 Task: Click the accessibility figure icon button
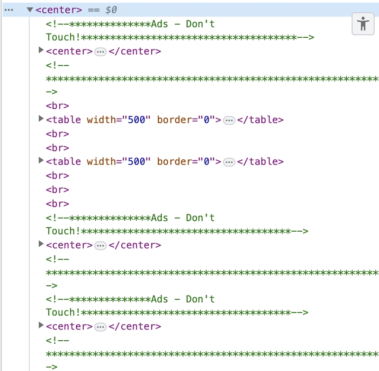tap(363, 24)
